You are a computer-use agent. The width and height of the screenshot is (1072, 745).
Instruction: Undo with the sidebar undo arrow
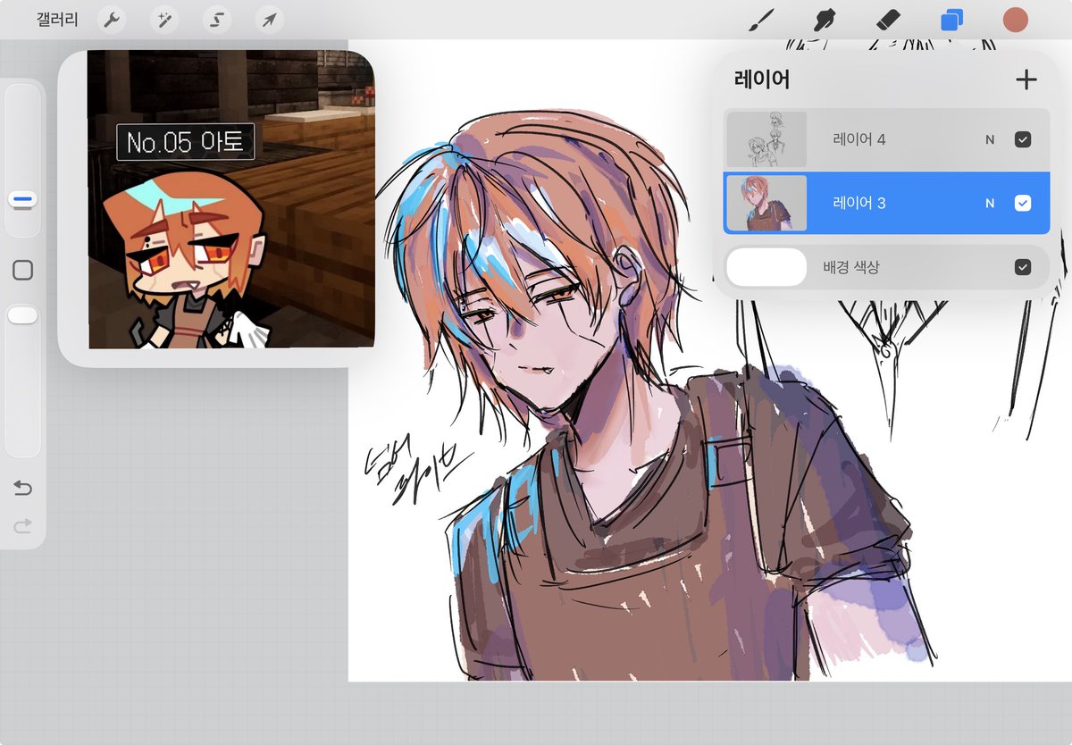[x=23, y=488]
